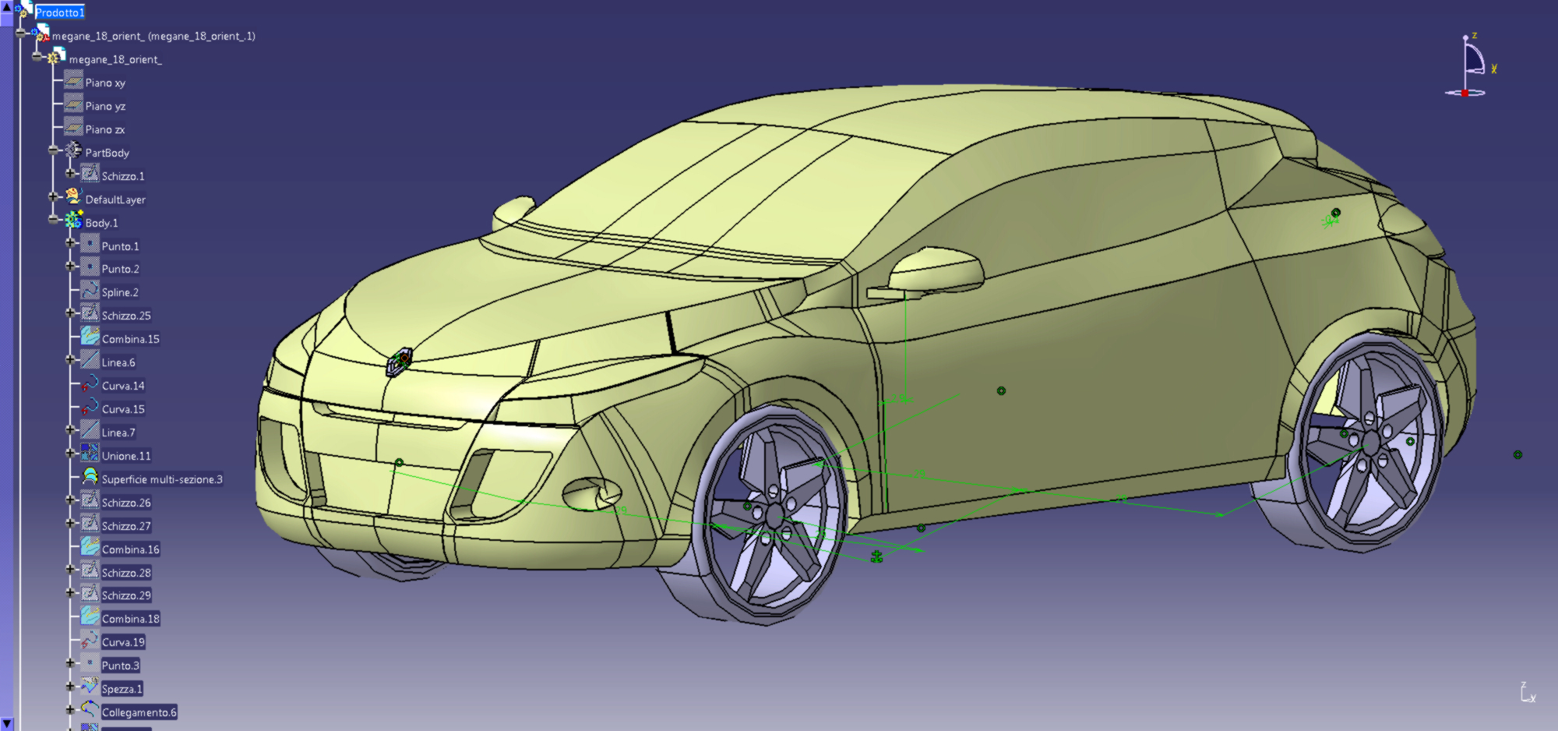This screenshot has width=1558, height=731.
Task: Expand the Unione.11 node
Action: [x=71, y=453]
